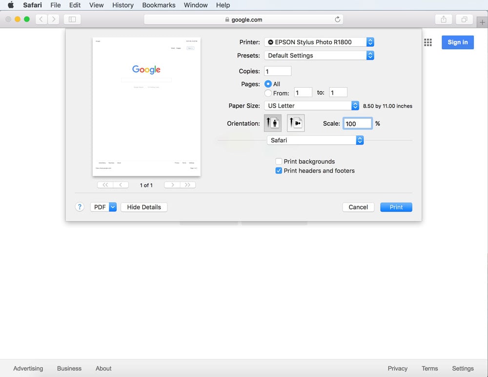Open the About footer link

[x=103, y=368]
